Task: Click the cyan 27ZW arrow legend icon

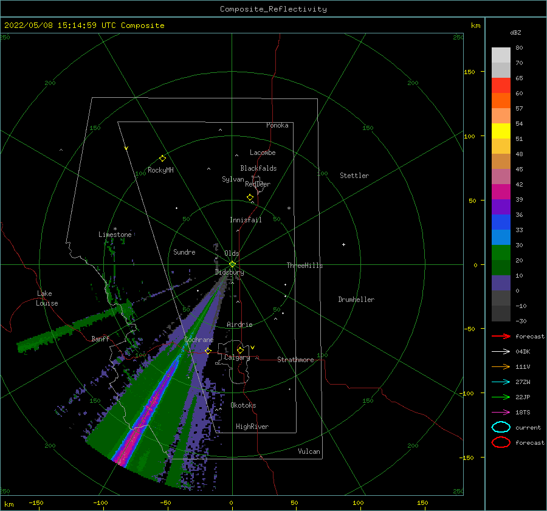Action: point(501,382)
